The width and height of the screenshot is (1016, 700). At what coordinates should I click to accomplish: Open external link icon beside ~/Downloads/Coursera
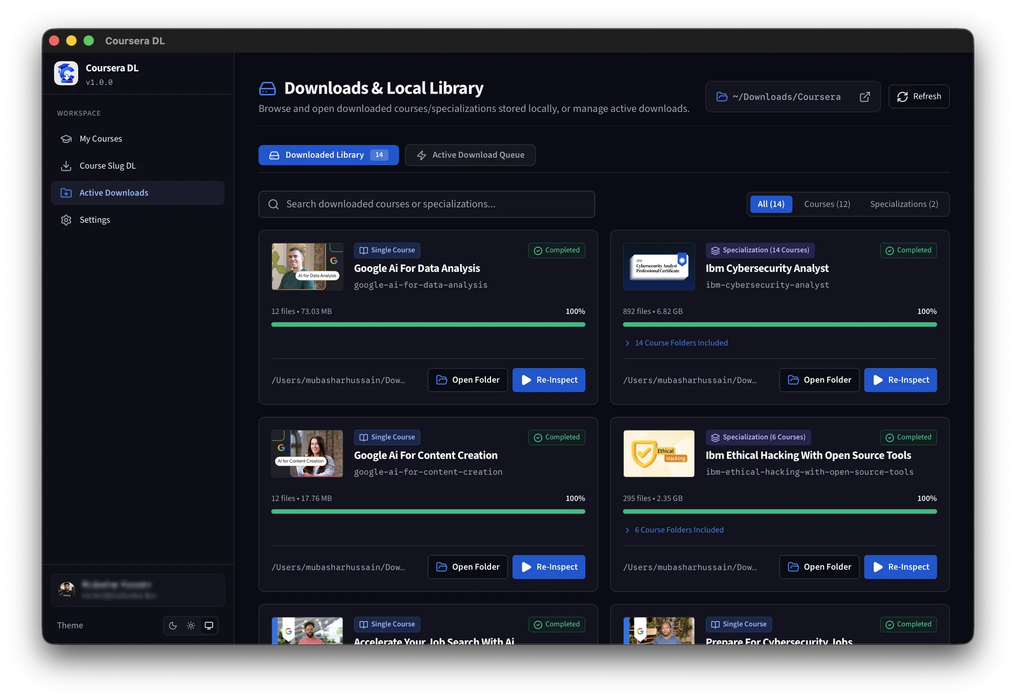pos(865,97)
